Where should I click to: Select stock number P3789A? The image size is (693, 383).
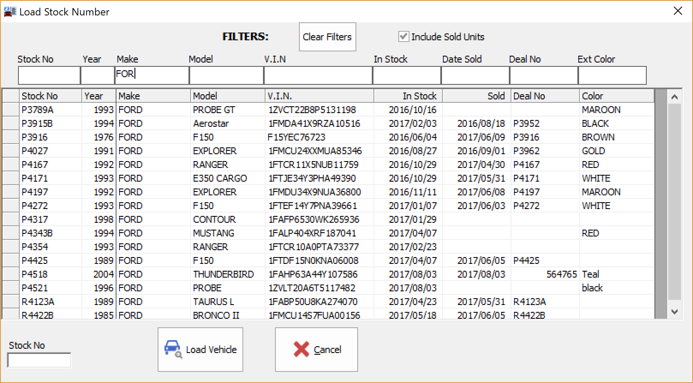(38, 110)
